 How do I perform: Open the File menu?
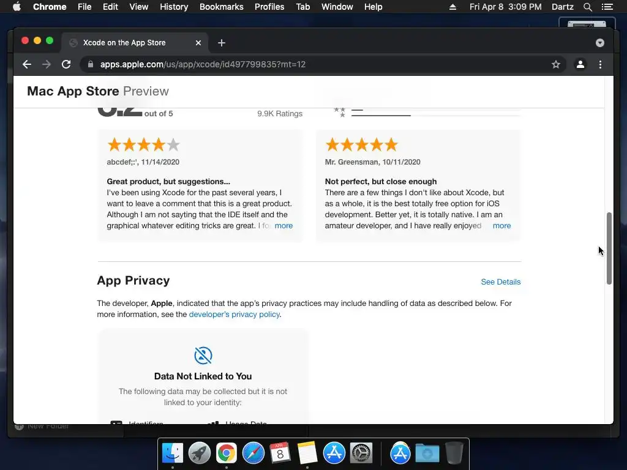click(84, 7)
